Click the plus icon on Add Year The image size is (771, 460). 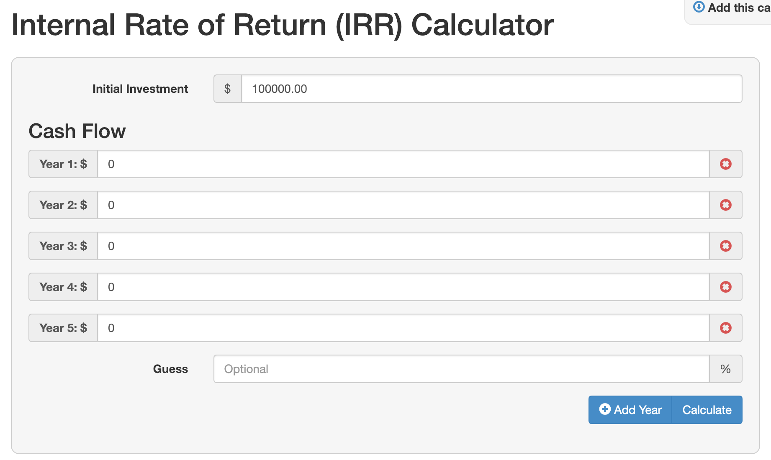[605, 409]
